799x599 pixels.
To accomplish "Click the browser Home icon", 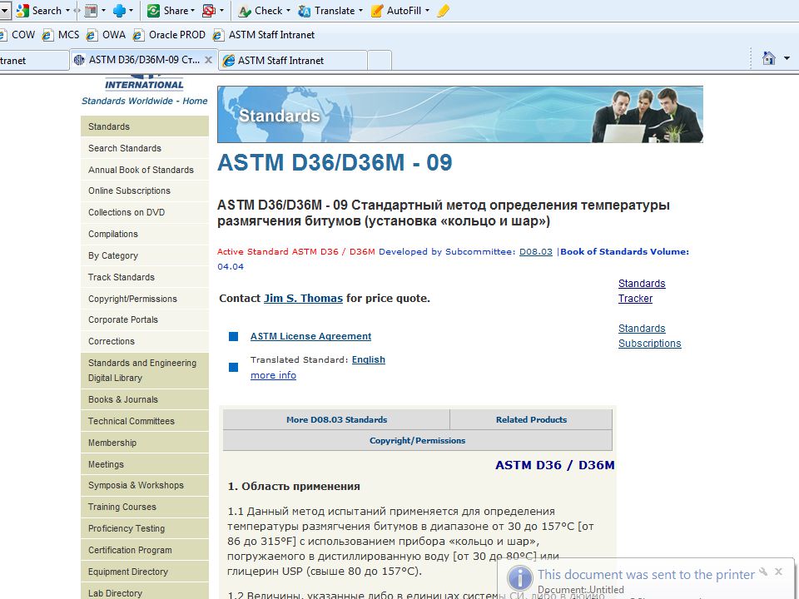I will pos(768,58).
